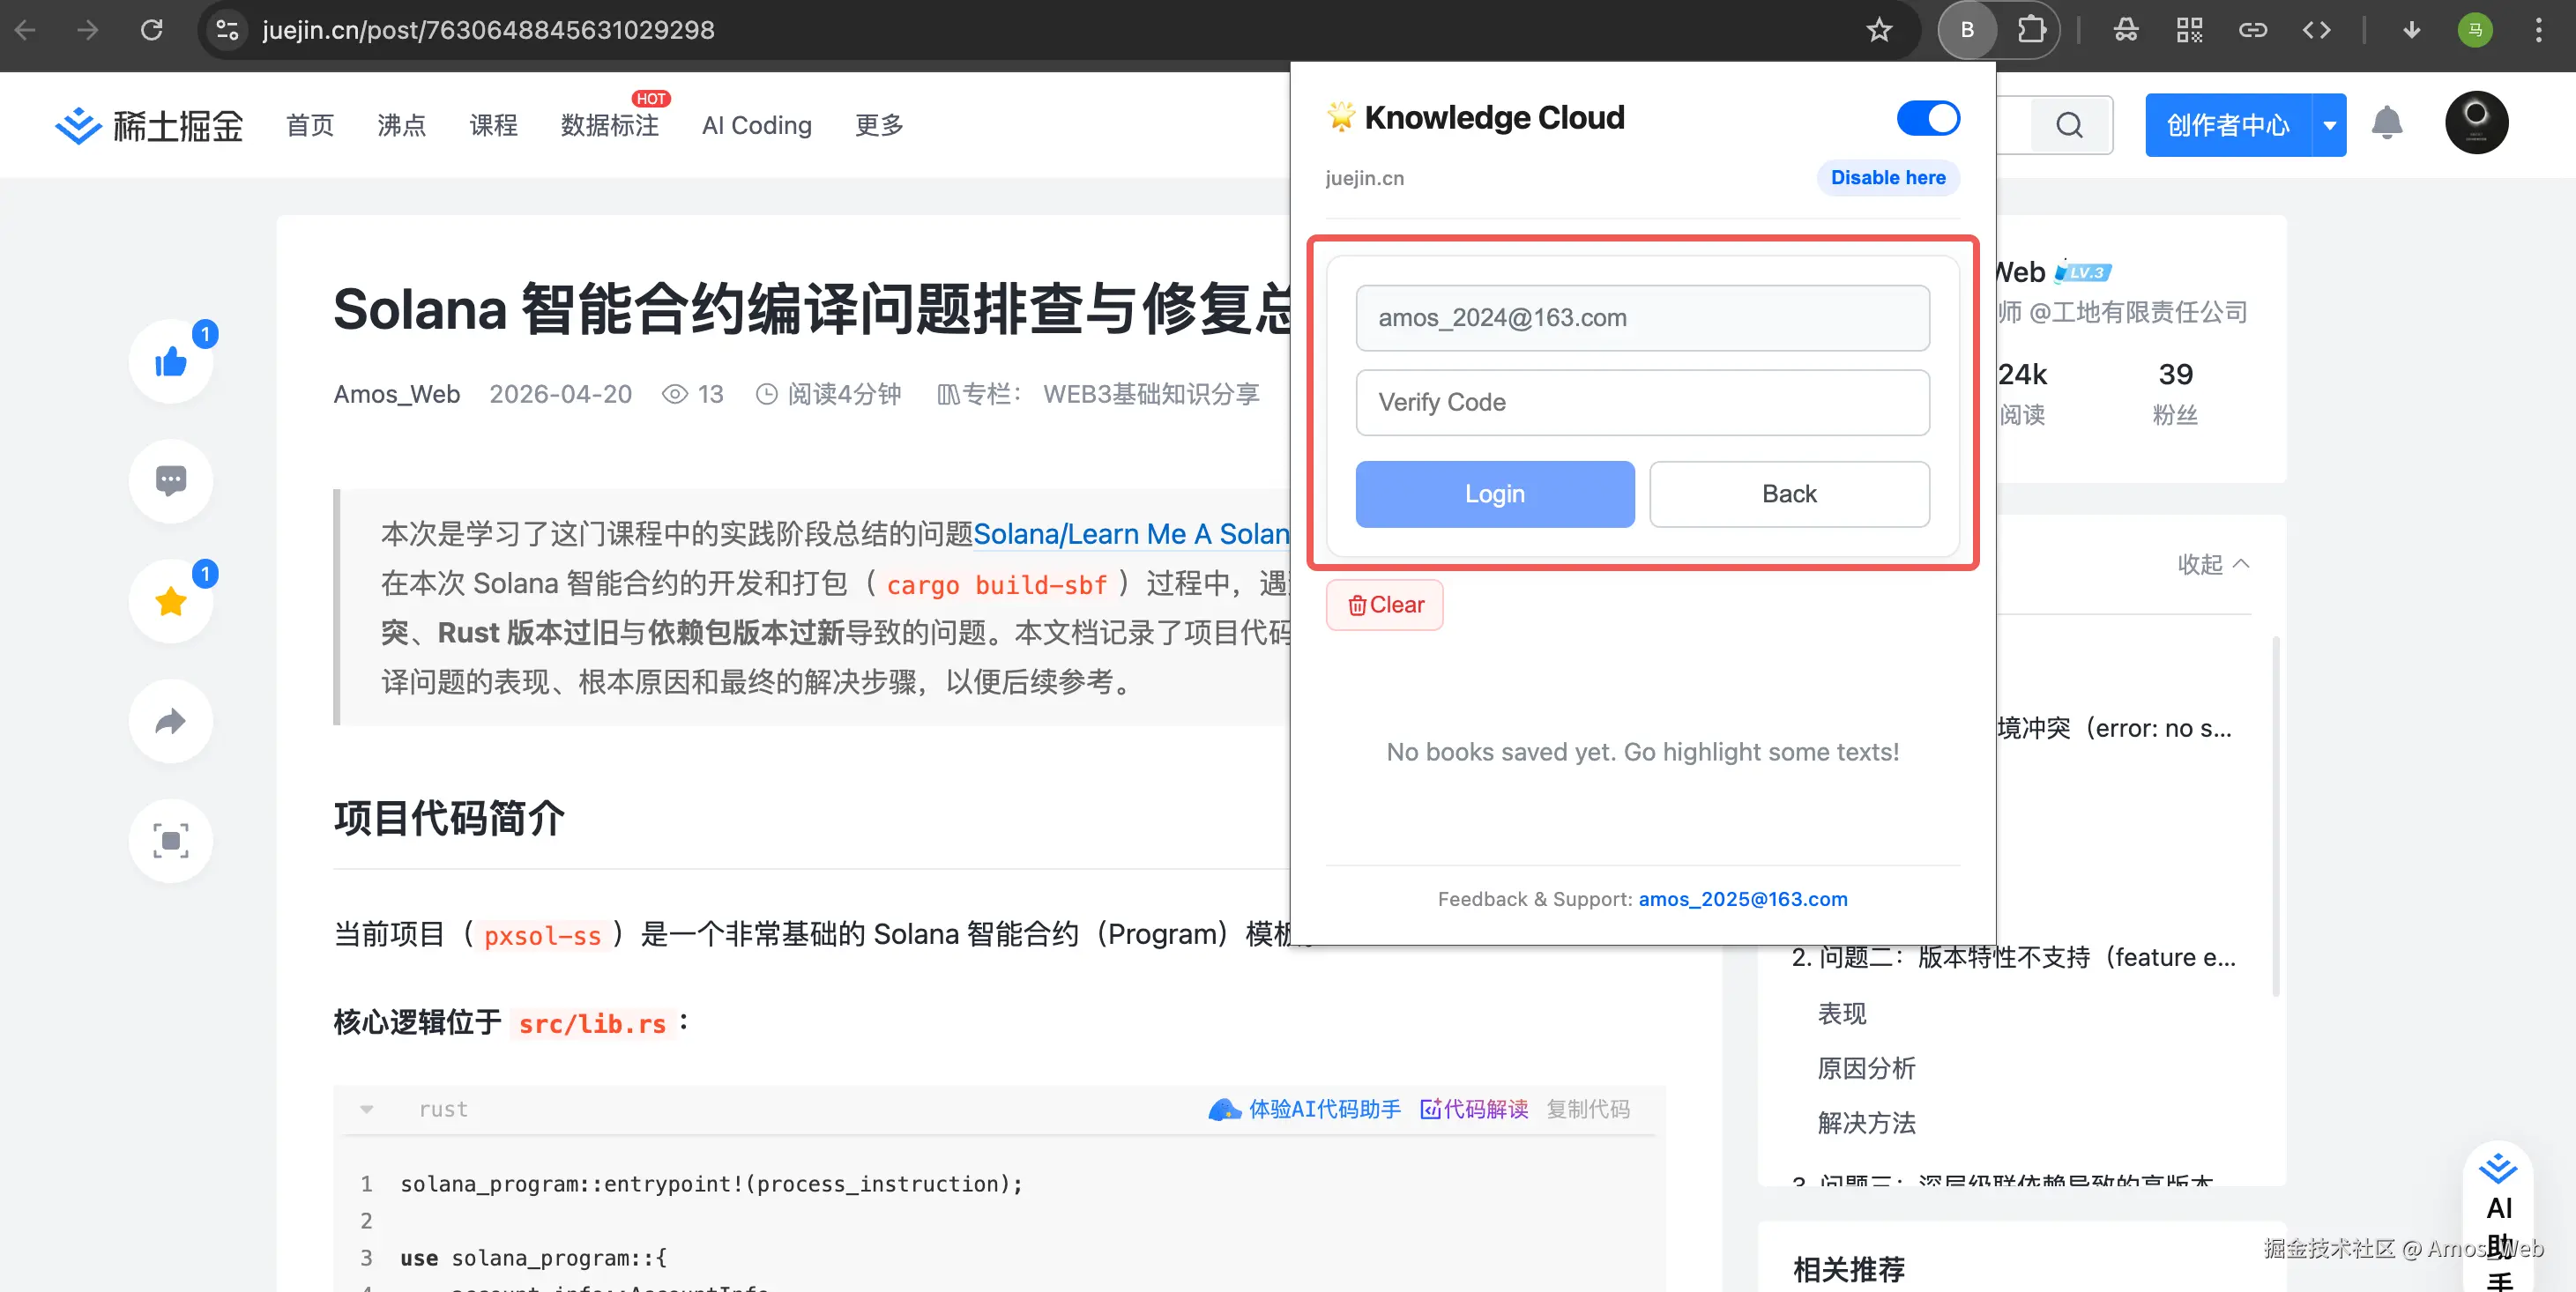Bookmark this page with star icon
The image size is (2576, 1292).
click(x=1879, y=30)
